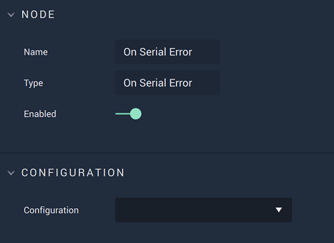Viewport: 334px width, 243px height.
Task: Click the left edge of Configuration dropdown
Action: pos(118,210)
